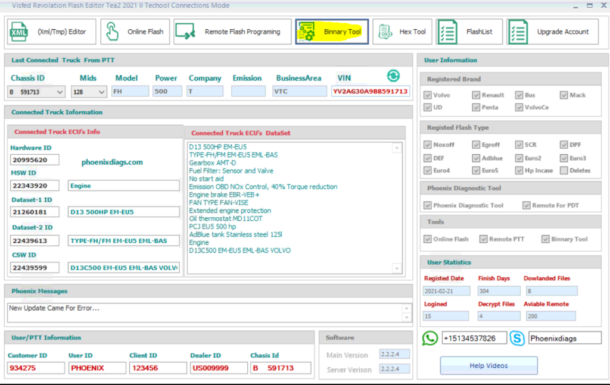Open the Binnary Tool
Screen dimensions: 610x385
(332, 32)
